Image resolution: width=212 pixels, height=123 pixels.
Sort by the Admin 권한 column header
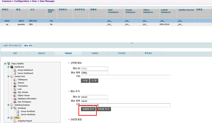click(51, 13)
